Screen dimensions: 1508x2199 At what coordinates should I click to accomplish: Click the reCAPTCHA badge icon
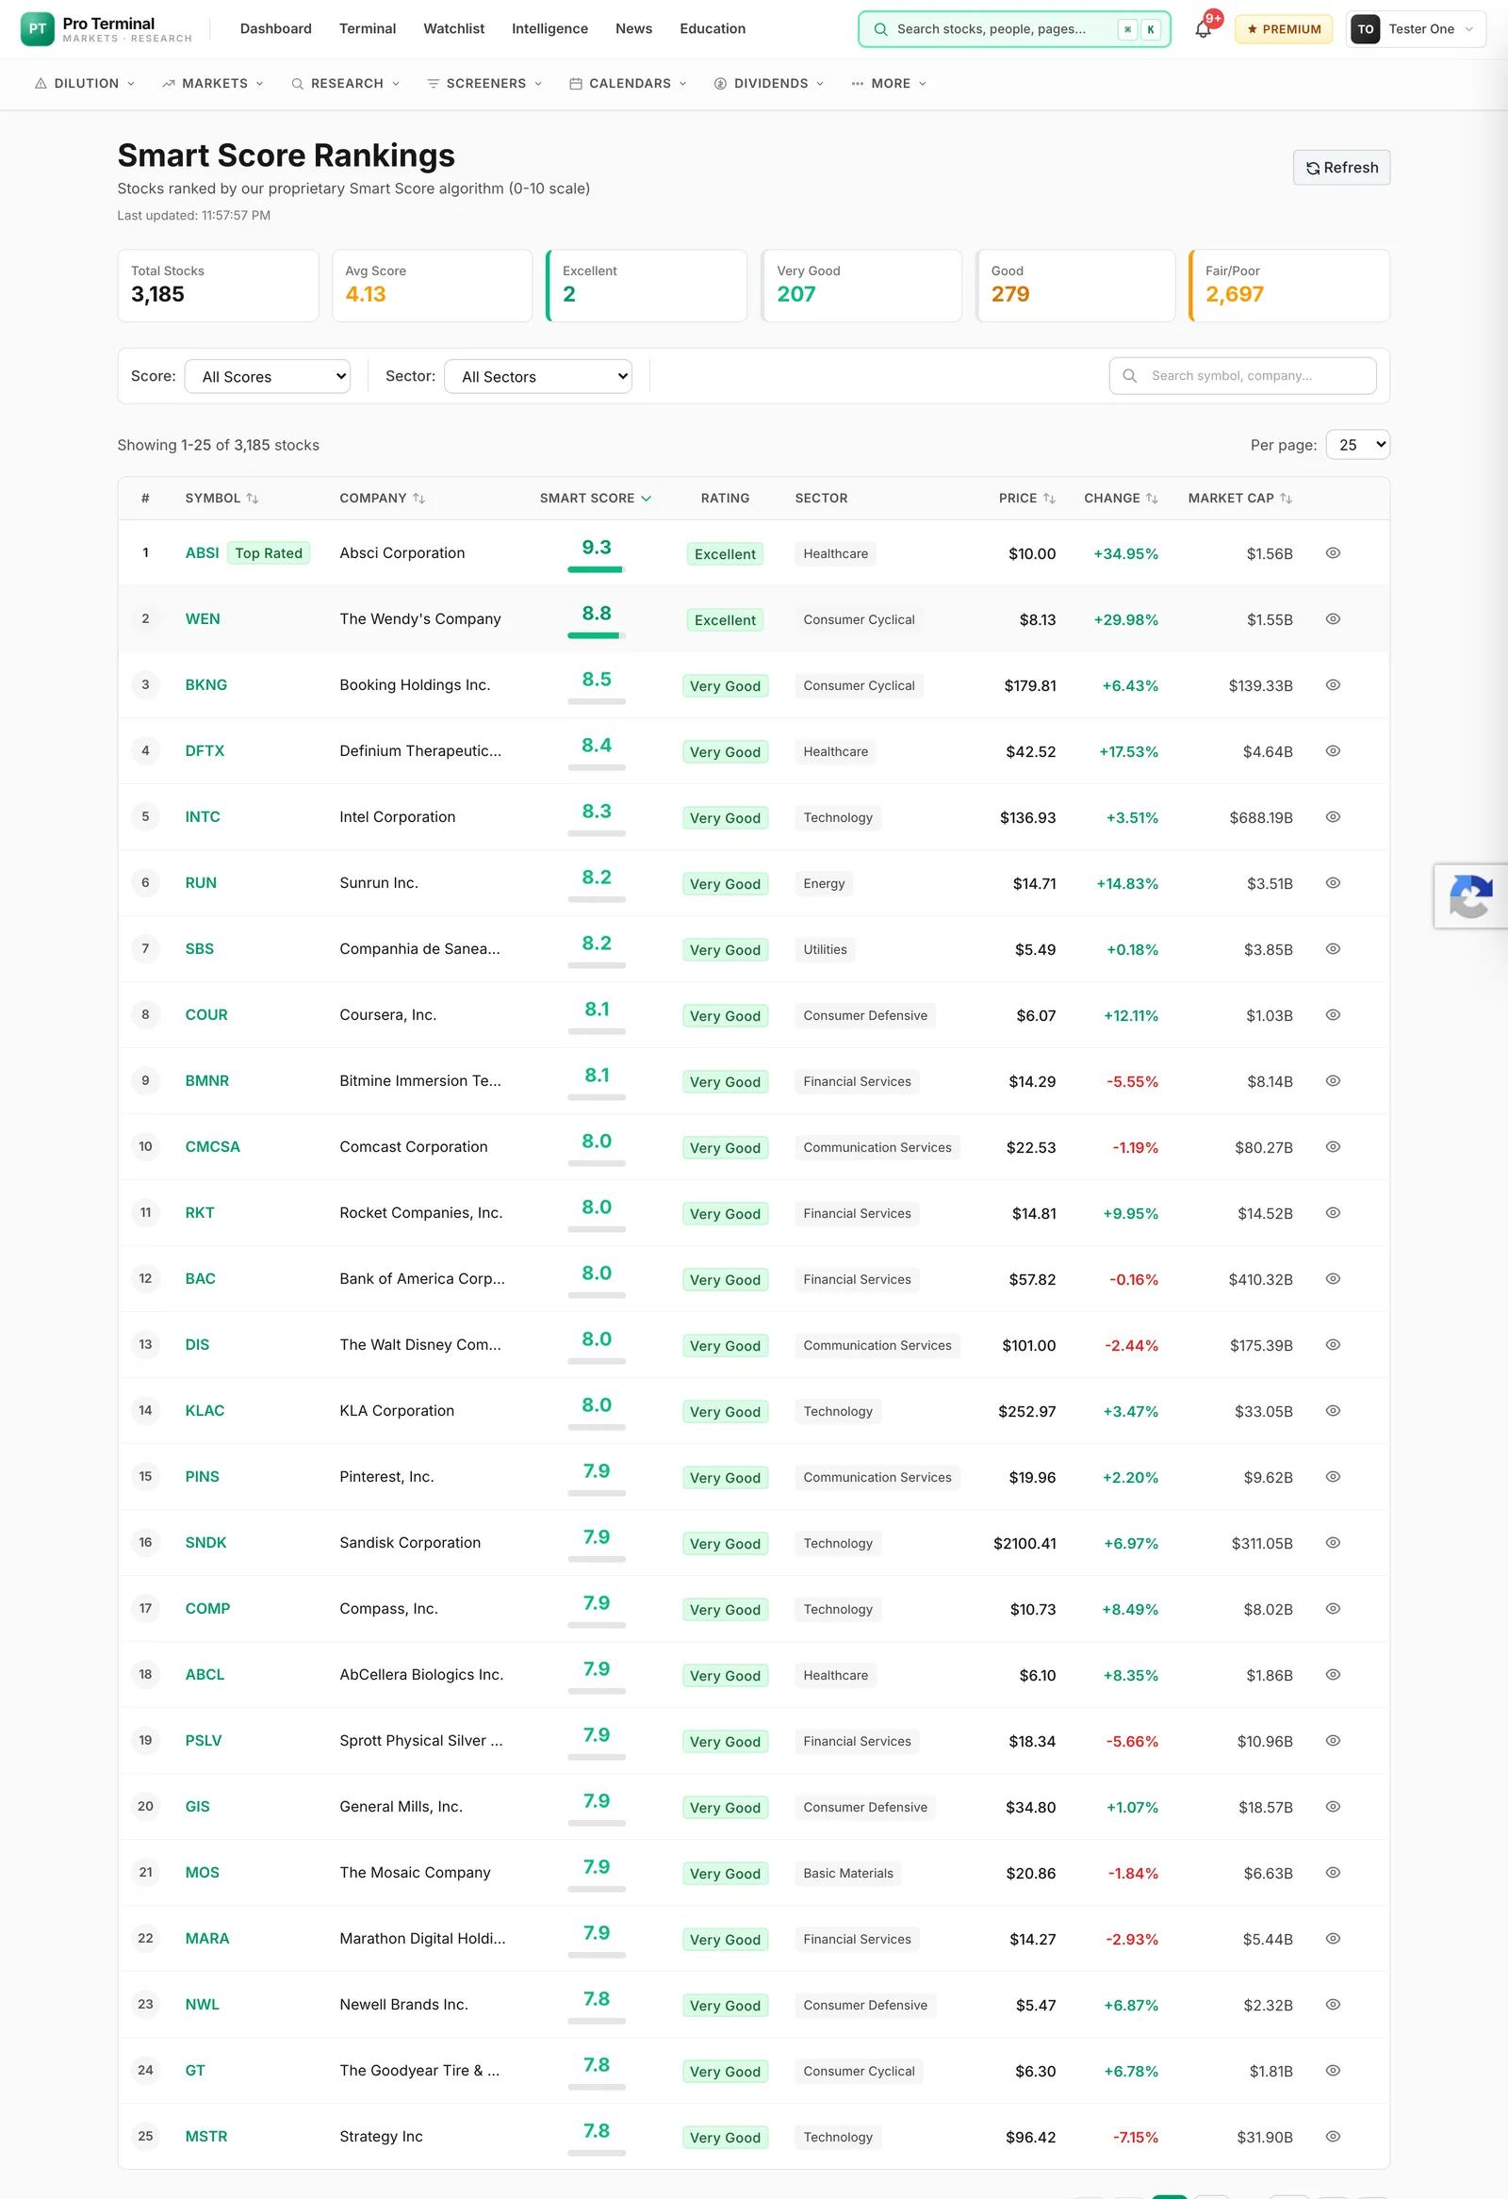pos(1470,896)
